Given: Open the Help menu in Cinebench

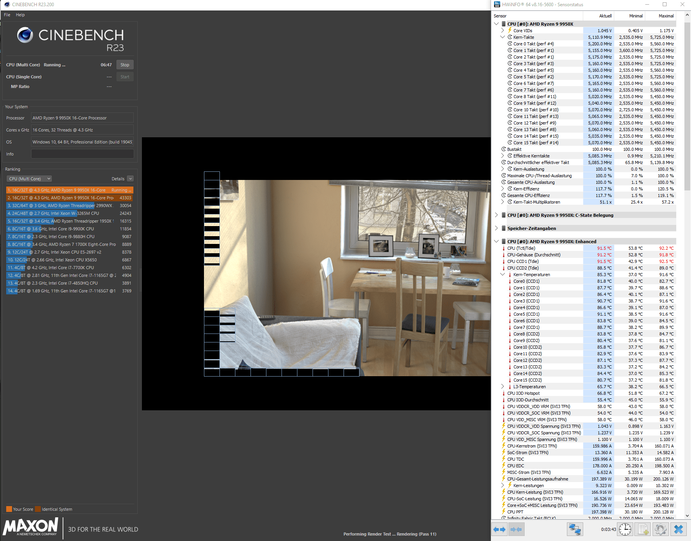Looking at the screenshot, I should 20,15.
